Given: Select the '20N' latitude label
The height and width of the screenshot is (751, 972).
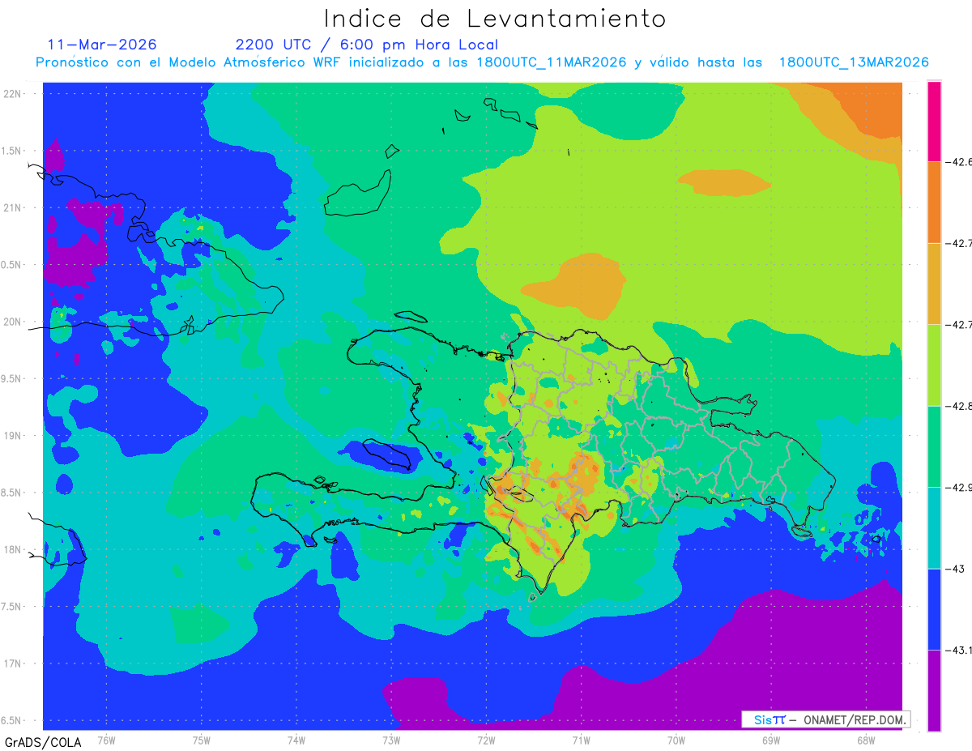Looking at the screenshot, I should tap(12, 322).
